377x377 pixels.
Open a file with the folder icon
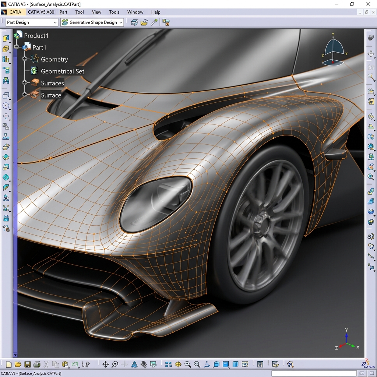18,364
